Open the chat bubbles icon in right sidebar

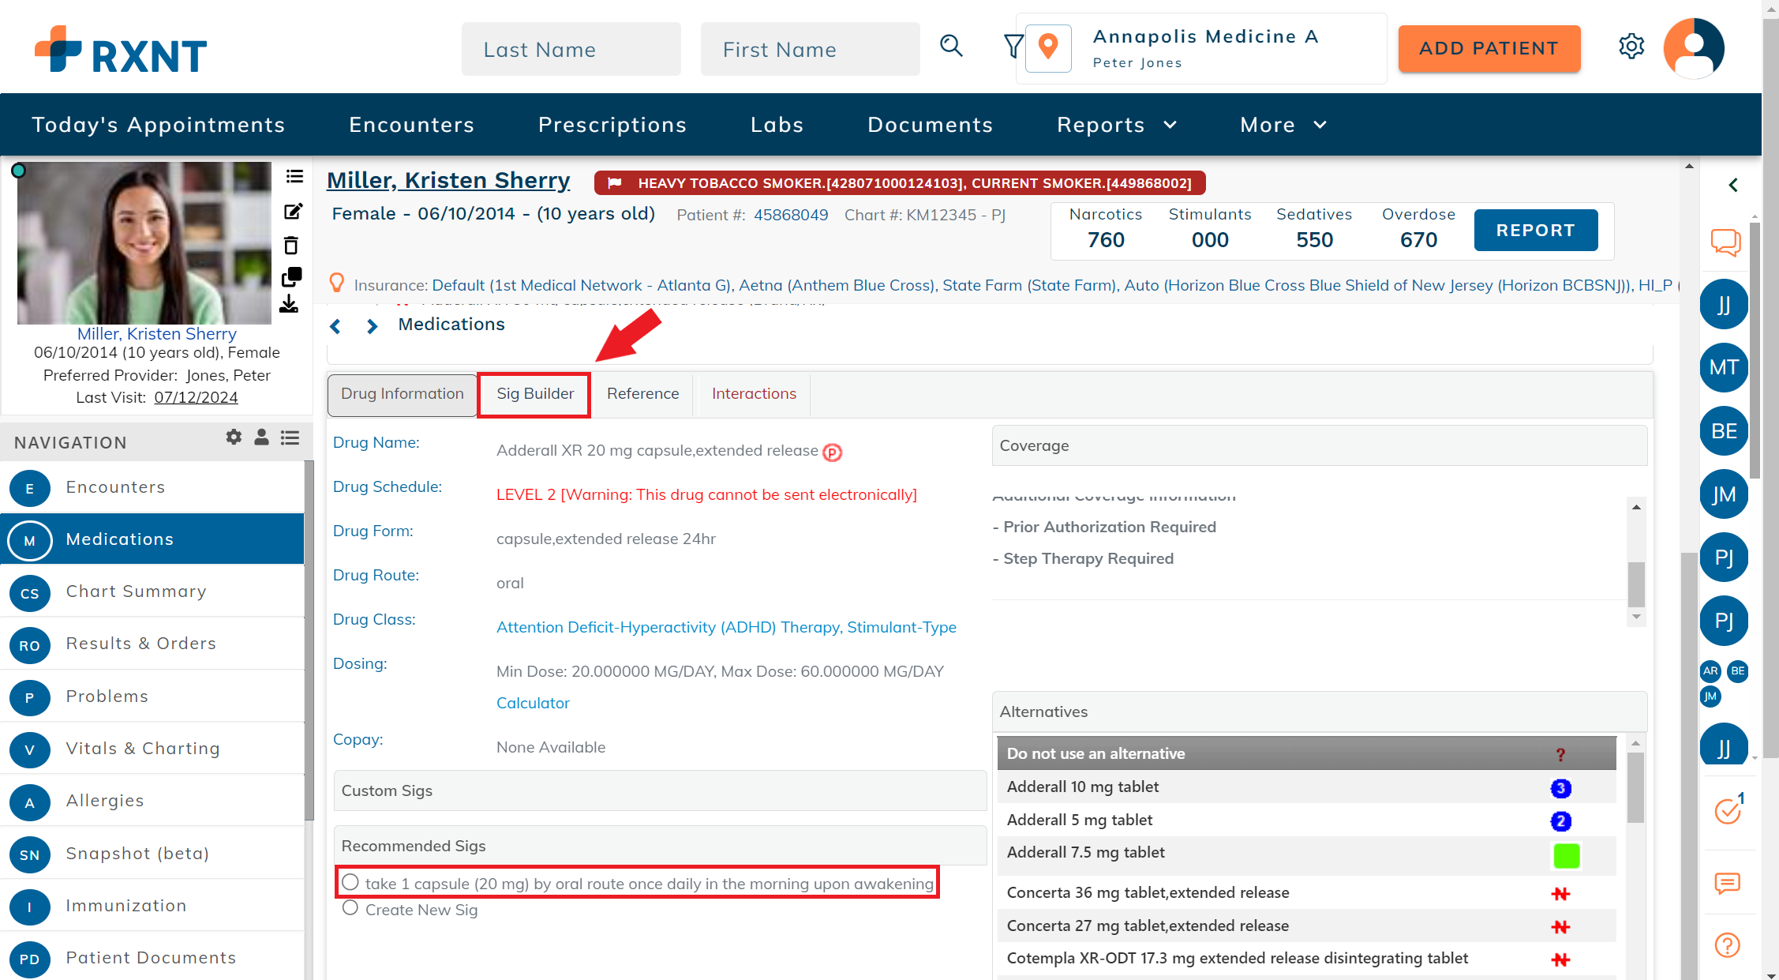coord(1725,242)
